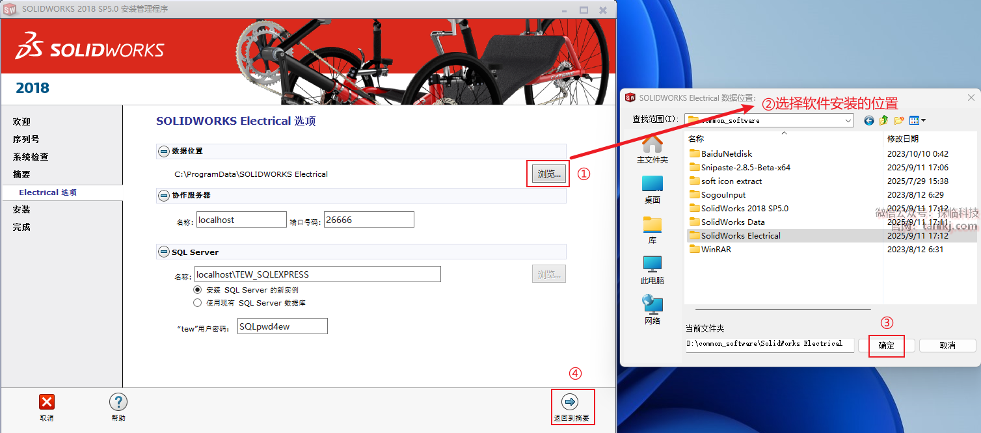This screenshot has width=981, height=433.
Task: Open the dropdown arrow beside the view menu icon
Action: [x=923, y=120]
